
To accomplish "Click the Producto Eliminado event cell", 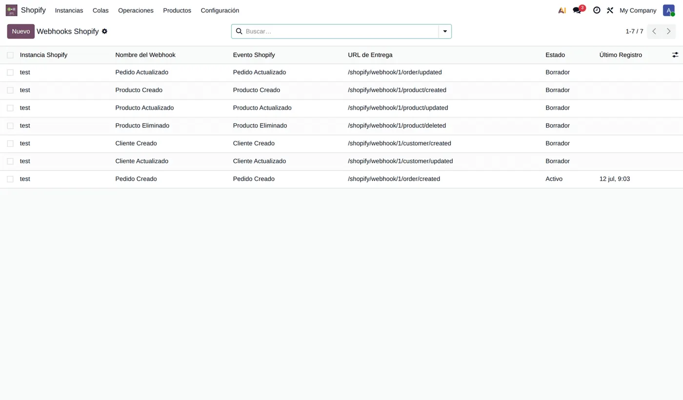I will tap(260, 126).
